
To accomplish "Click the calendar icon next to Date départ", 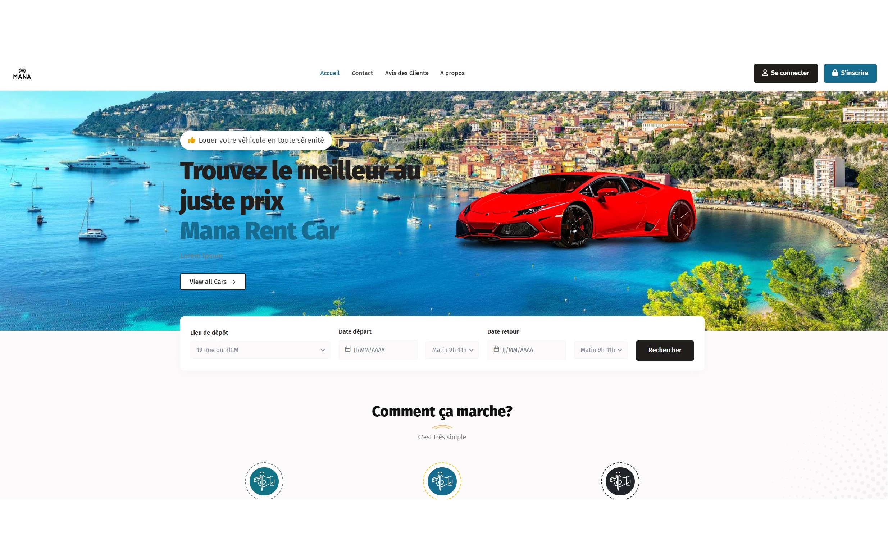I will click(348, 350).
